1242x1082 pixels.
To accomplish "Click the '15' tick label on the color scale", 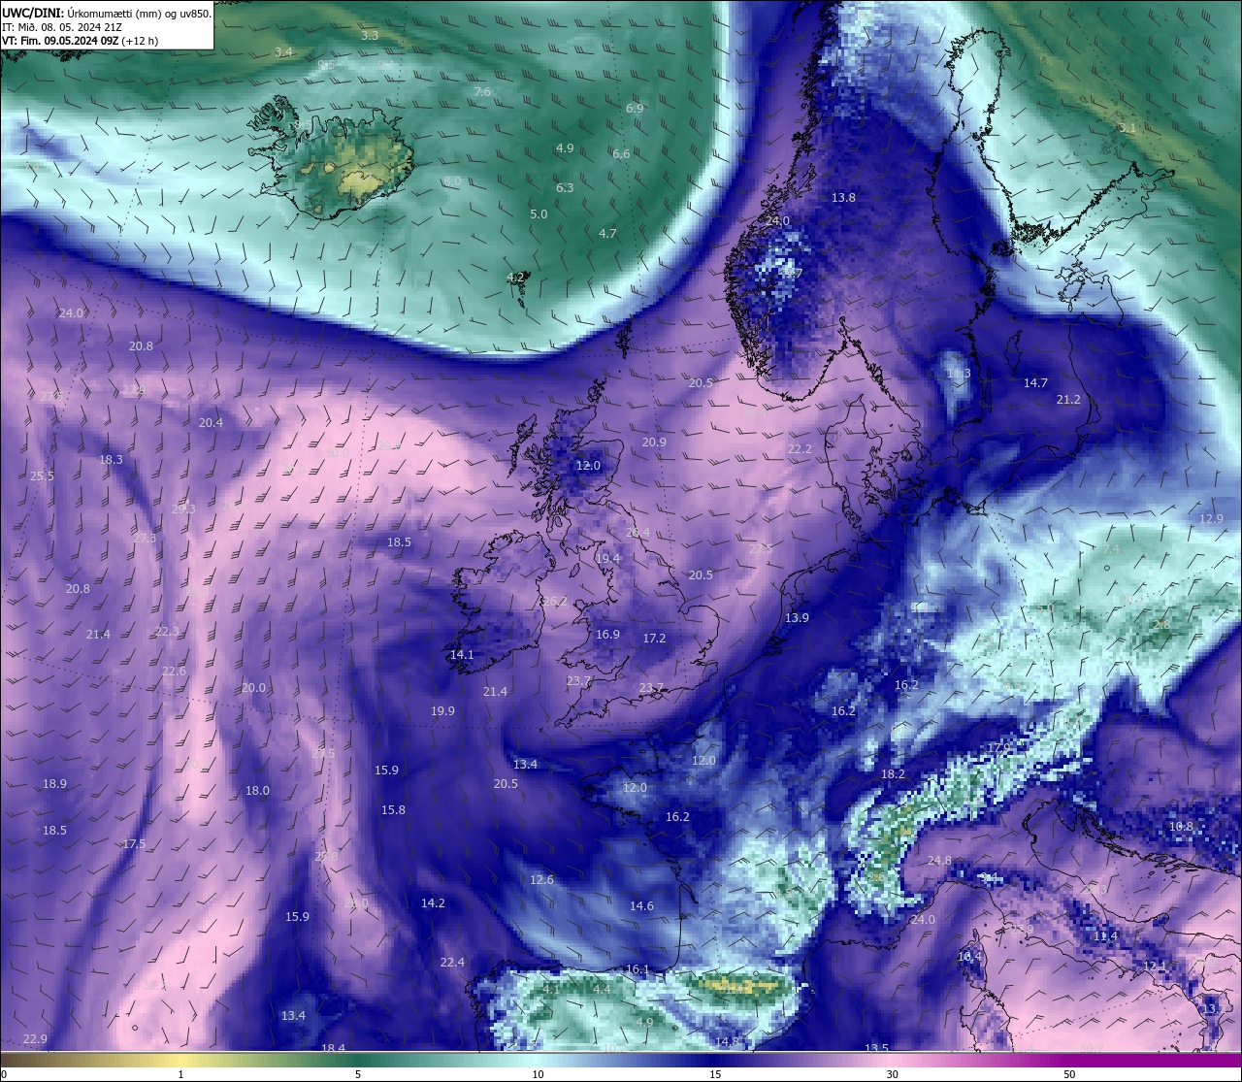I will (715, 1074).
